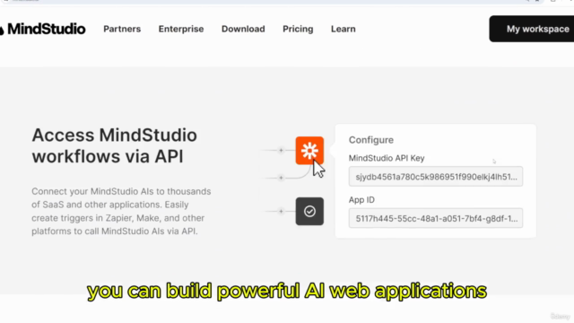Image resolution: width=574 pixels, height=323 pixels.
Task: Open the Learn menu item
Action: (343, 29)
